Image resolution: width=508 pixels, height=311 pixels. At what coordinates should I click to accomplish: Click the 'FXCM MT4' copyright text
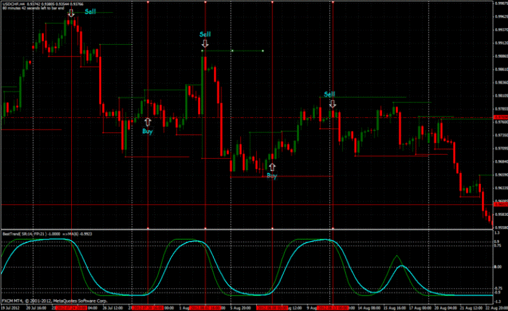54,301
